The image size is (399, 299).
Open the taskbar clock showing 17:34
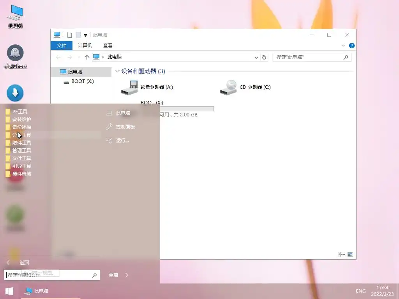pos(382,291)
